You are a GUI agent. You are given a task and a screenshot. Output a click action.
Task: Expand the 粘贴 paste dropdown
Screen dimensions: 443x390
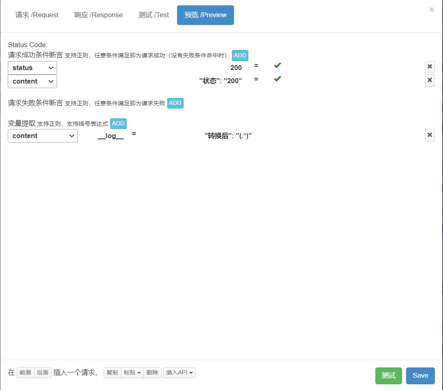point(132,373)
